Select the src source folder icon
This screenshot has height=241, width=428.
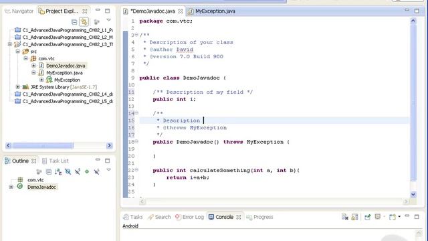click(25, 52)
